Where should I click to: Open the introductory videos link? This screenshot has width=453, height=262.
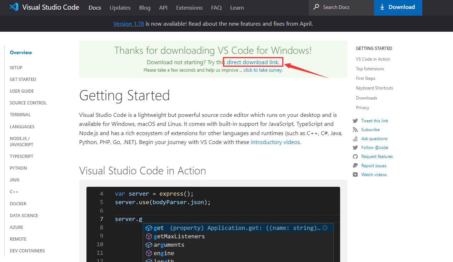click(275, 142)
